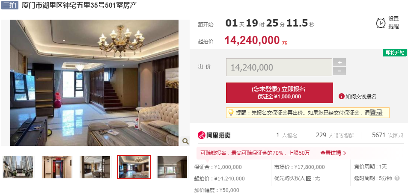Image resolution: width=408 pixels, height=195 pixels.
Task: Click the info icon beside 如何交钱报名
Action: pos(341,97)
